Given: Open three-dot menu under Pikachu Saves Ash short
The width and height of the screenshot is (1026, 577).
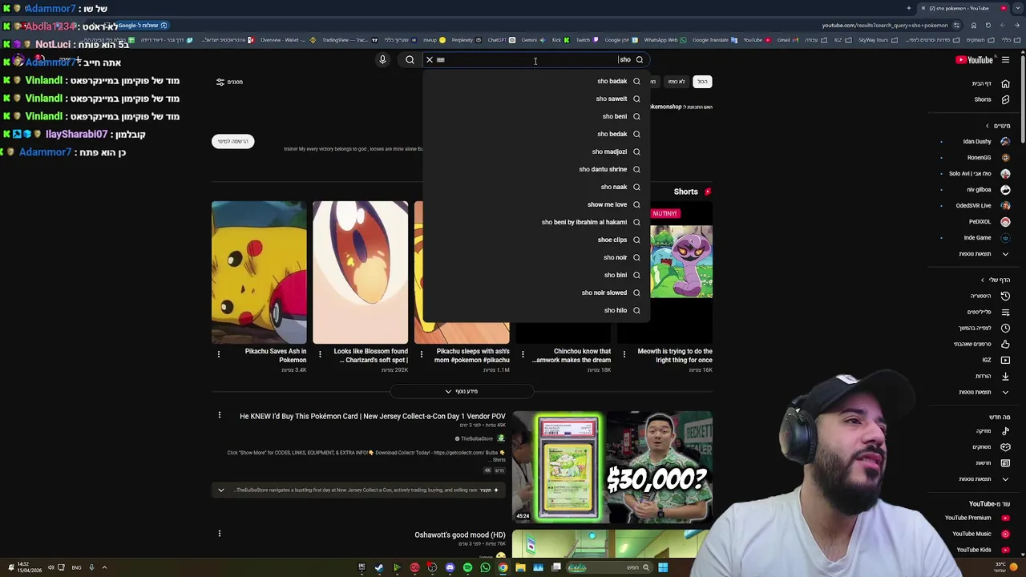Looking at the screenshot, I should (x=219, y=354).
